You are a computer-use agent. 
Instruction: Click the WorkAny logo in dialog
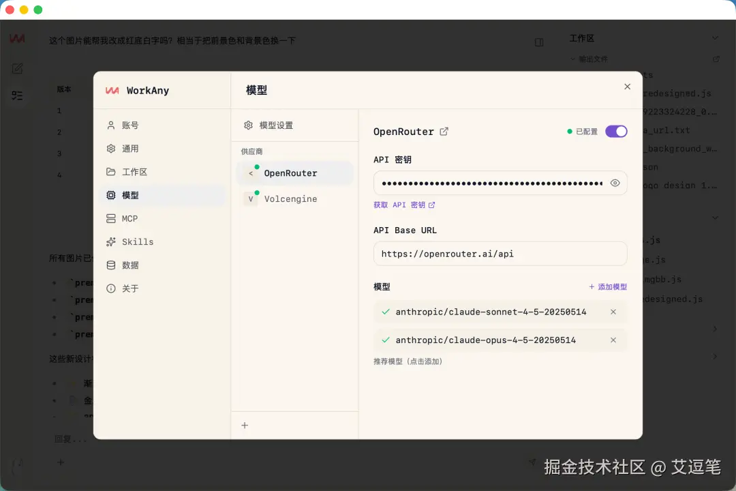click(112, 90)
